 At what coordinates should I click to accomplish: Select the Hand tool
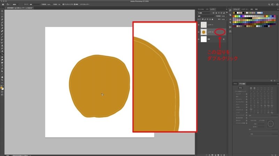(2, 77)
